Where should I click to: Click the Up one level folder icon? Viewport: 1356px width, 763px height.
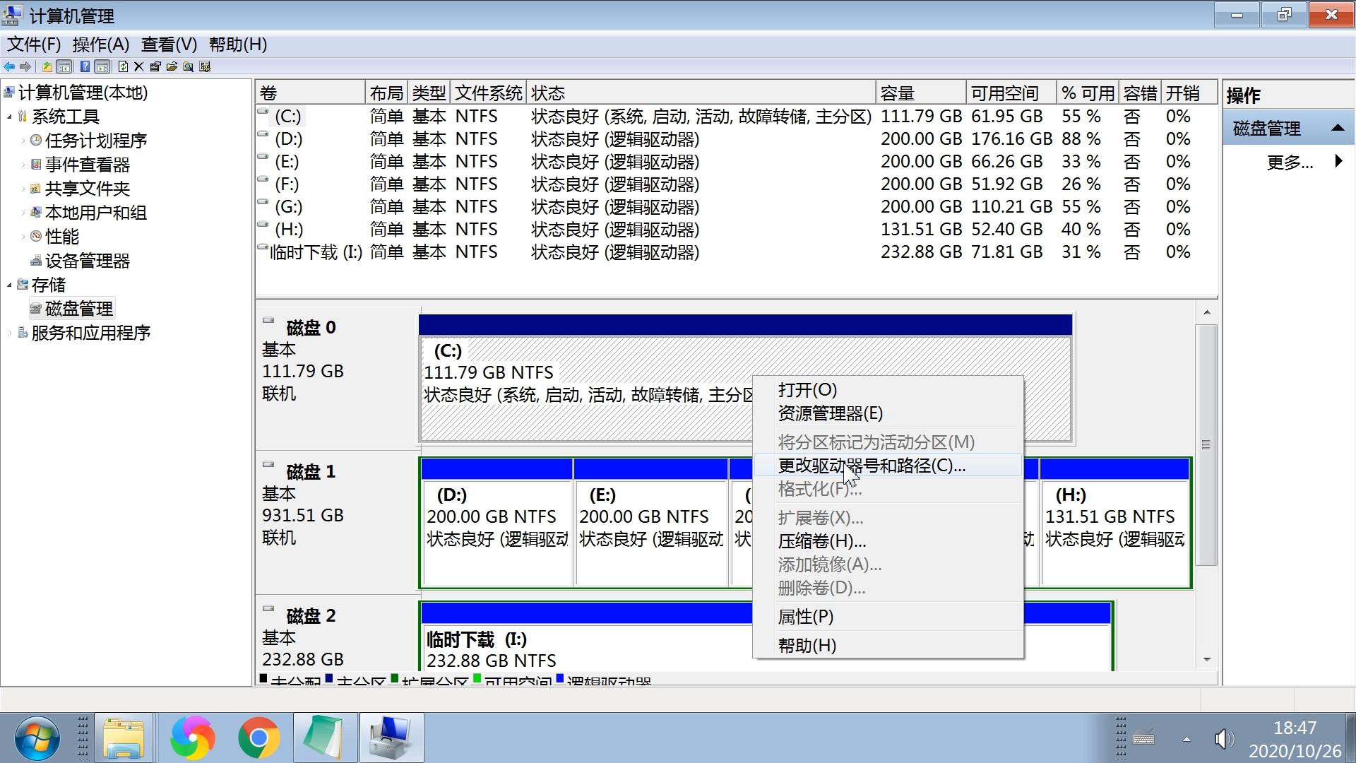coord(47,66)
